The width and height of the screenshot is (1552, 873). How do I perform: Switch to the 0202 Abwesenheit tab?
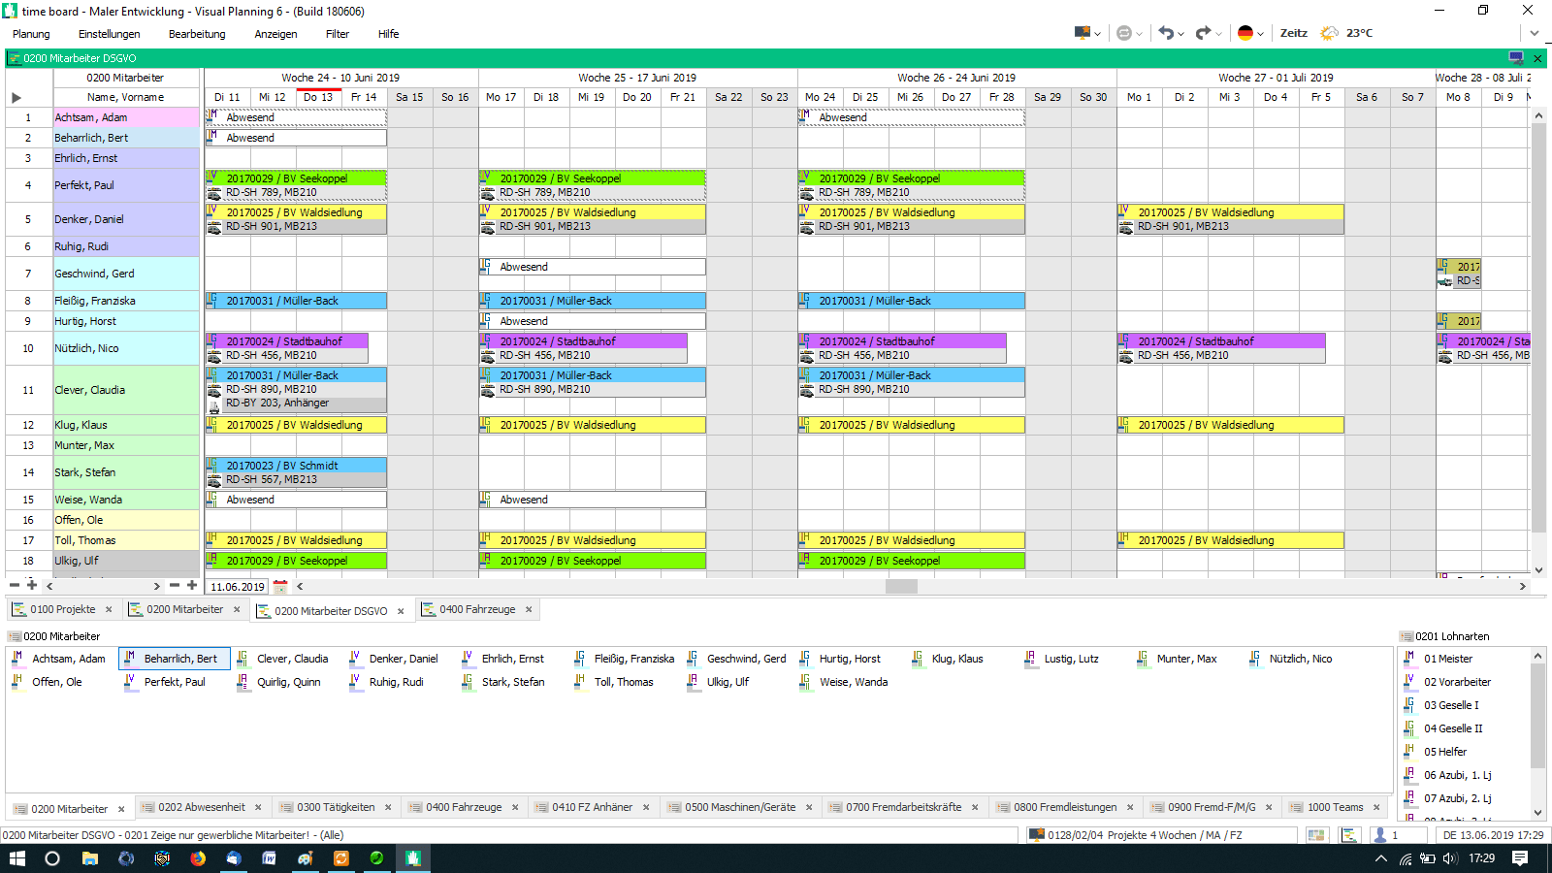tap(202, 807)
